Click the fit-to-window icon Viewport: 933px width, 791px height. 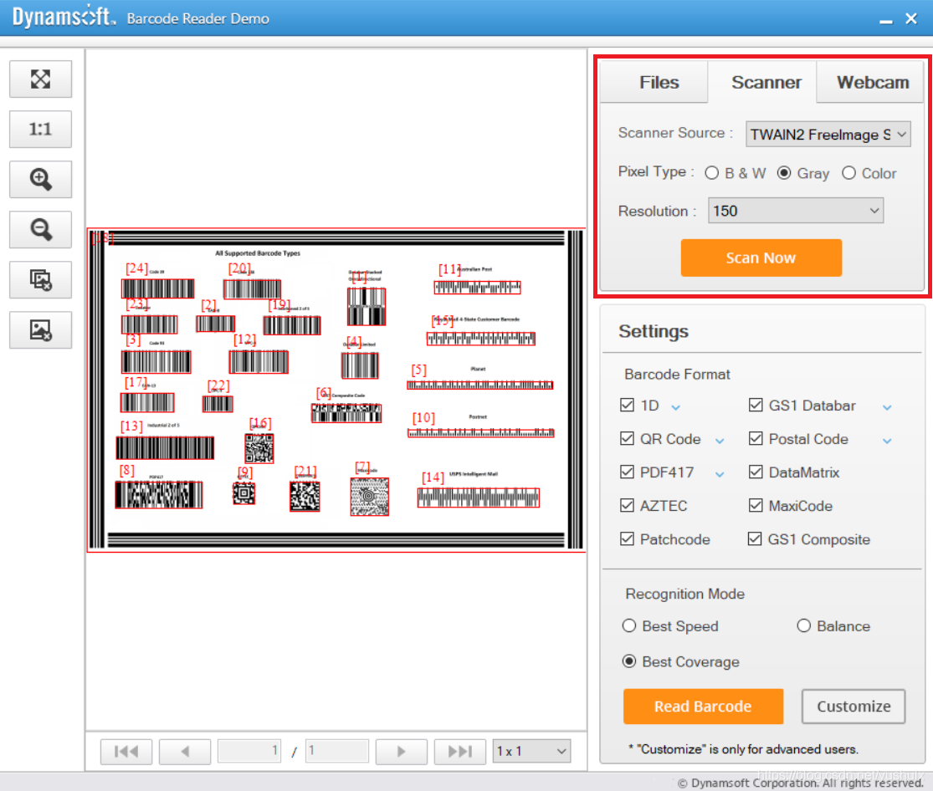pos(40,79)
